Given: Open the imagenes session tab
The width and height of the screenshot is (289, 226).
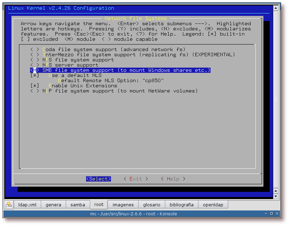Looking at the screenshot, I should pyautogui.click(x=123, y=205).
